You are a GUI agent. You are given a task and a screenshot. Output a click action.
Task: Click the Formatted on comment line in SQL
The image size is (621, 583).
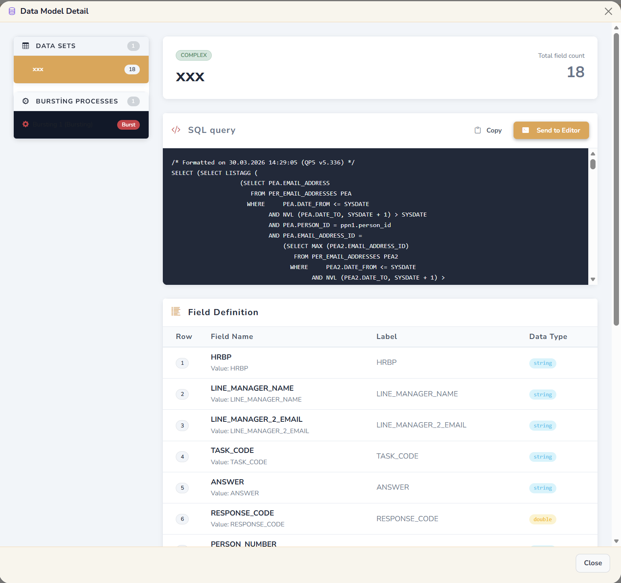[x=263, y=162]
